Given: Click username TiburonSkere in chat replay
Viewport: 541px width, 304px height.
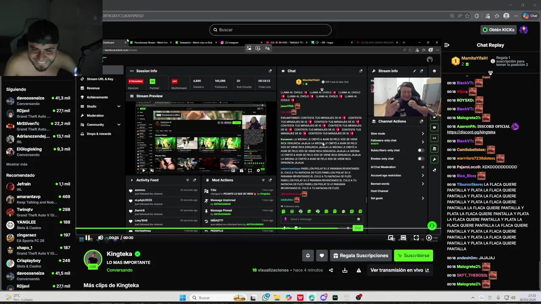Looking at the screenshot, I should (470, 185).
